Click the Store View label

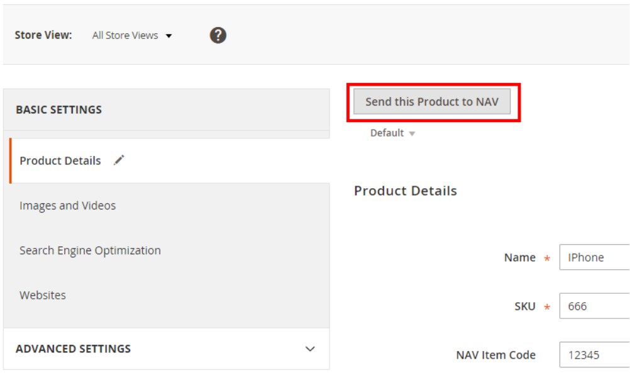pyautogui.click(x=43, y=35)
